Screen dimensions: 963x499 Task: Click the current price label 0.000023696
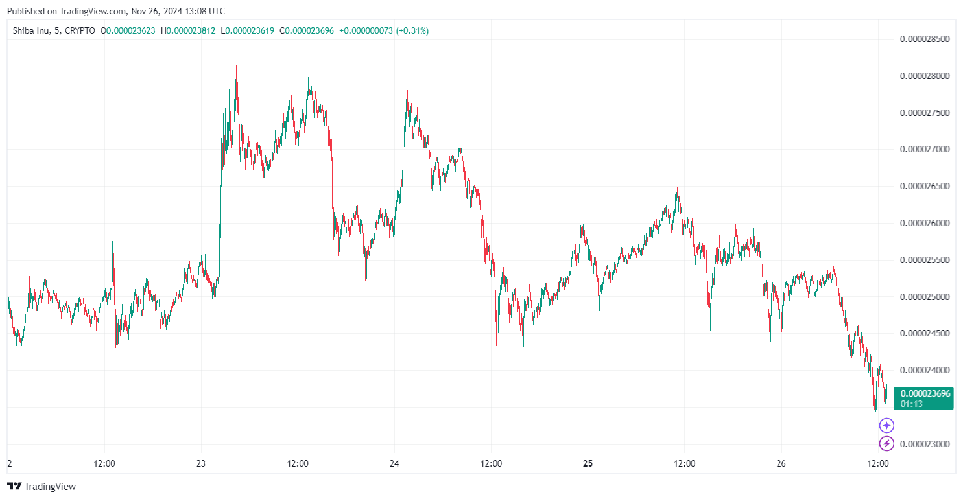925,393
